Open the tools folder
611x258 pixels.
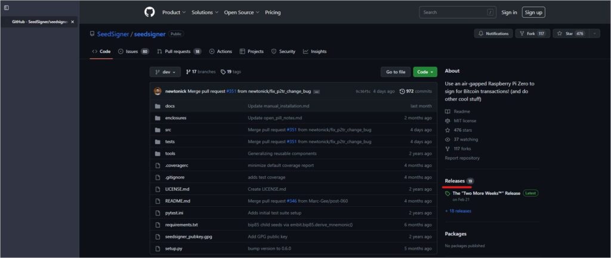(170, 153)
